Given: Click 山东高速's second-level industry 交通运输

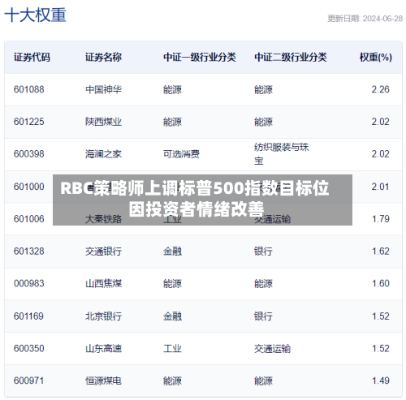Looking at the screenshot, I should pyautogui.click(x=272, y=348).
